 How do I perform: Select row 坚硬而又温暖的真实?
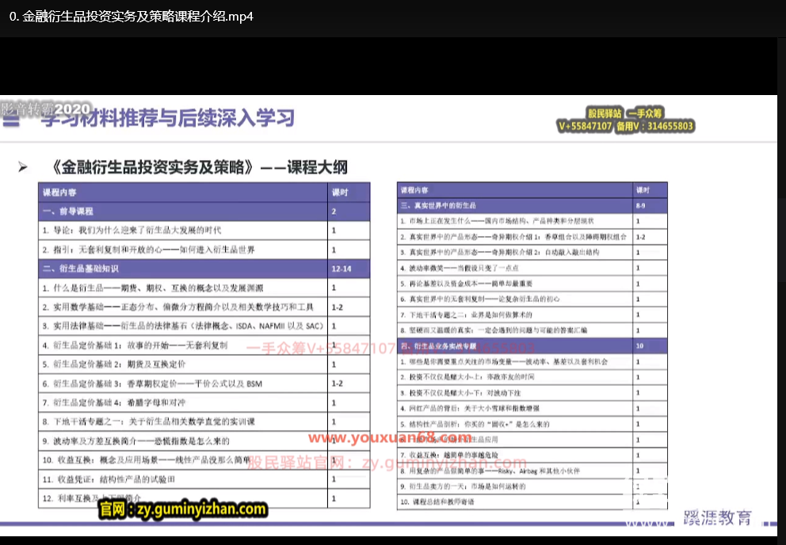click(532, 330)
